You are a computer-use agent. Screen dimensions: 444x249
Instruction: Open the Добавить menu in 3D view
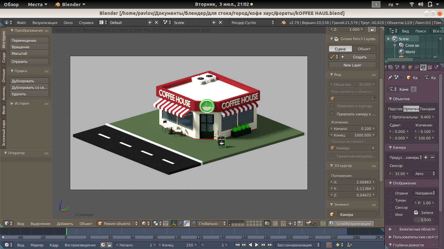click(x=65, y=224)
